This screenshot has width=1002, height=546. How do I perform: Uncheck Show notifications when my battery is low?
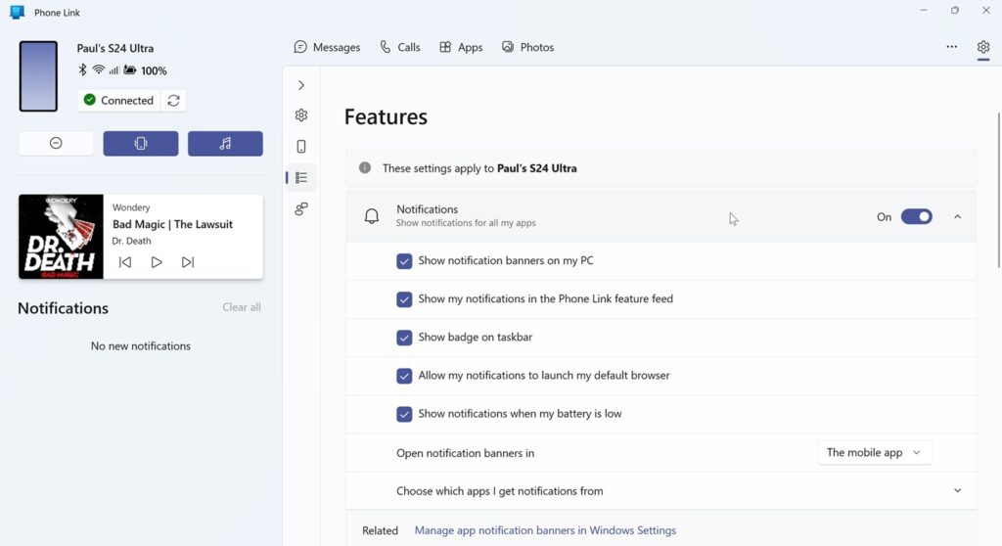(404, 414)
